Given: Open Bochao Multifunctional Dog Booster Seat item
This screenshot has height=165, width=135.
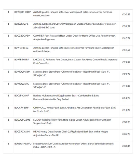Looking at the screenshot, I should [x=66, y=97].
